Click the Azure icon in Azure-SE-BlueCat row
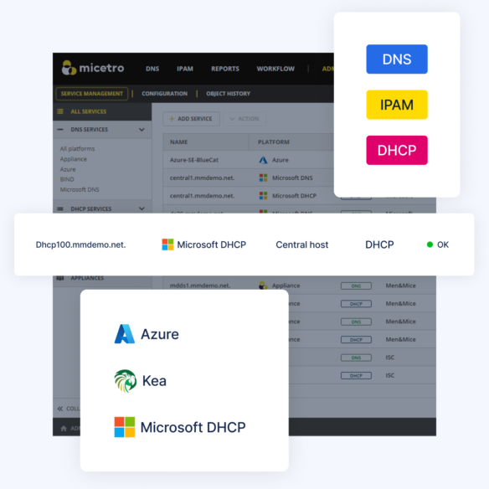 263,160
